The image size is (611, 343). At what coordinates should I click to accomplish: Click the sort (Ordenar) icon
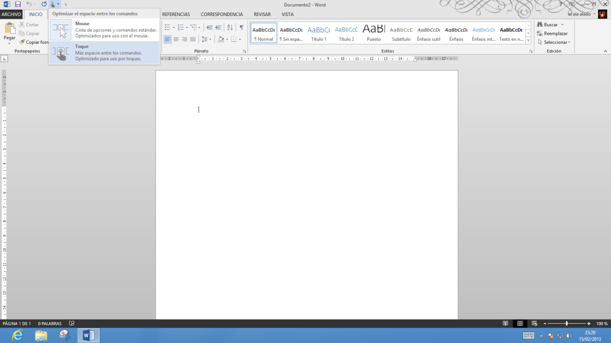tap(230, 27)
